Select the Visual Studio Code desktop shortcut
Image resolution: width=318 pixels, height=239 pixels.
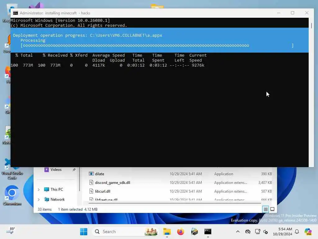click(x=12, y=169)
